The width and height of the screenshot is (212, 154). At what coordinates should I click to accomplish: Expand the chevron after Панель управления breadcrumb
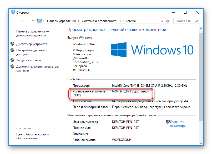pos(79,21)
